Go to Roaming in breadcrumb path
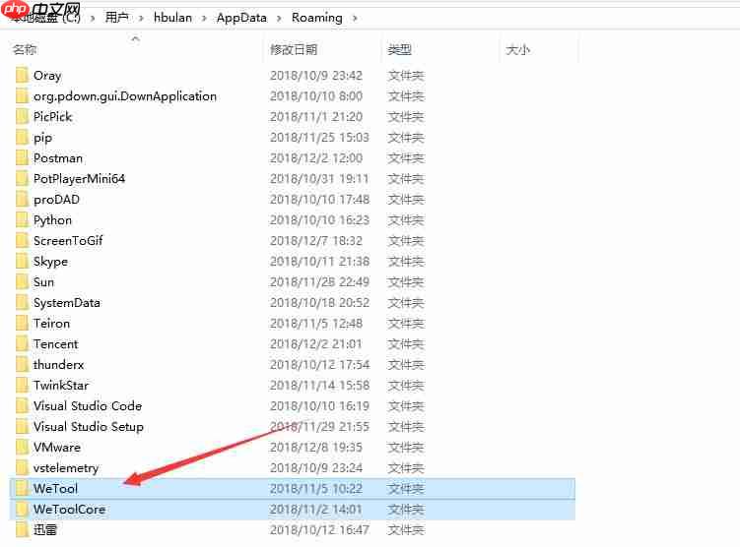The height and width of the screenshot is (547, 740). (x=317, y=18)
